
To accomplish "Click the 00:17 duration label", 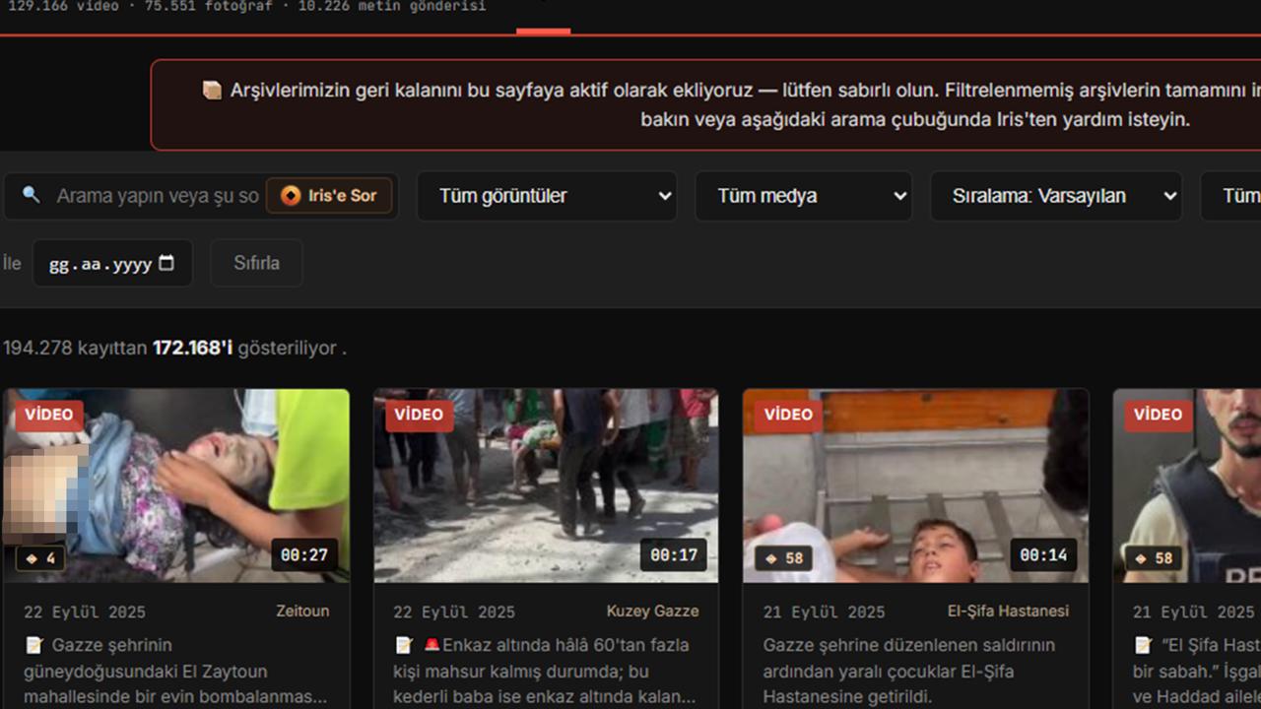I will [x=674, y=554].
